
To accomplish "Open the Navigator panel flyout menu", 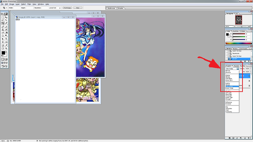I will [x=251, y=14].
